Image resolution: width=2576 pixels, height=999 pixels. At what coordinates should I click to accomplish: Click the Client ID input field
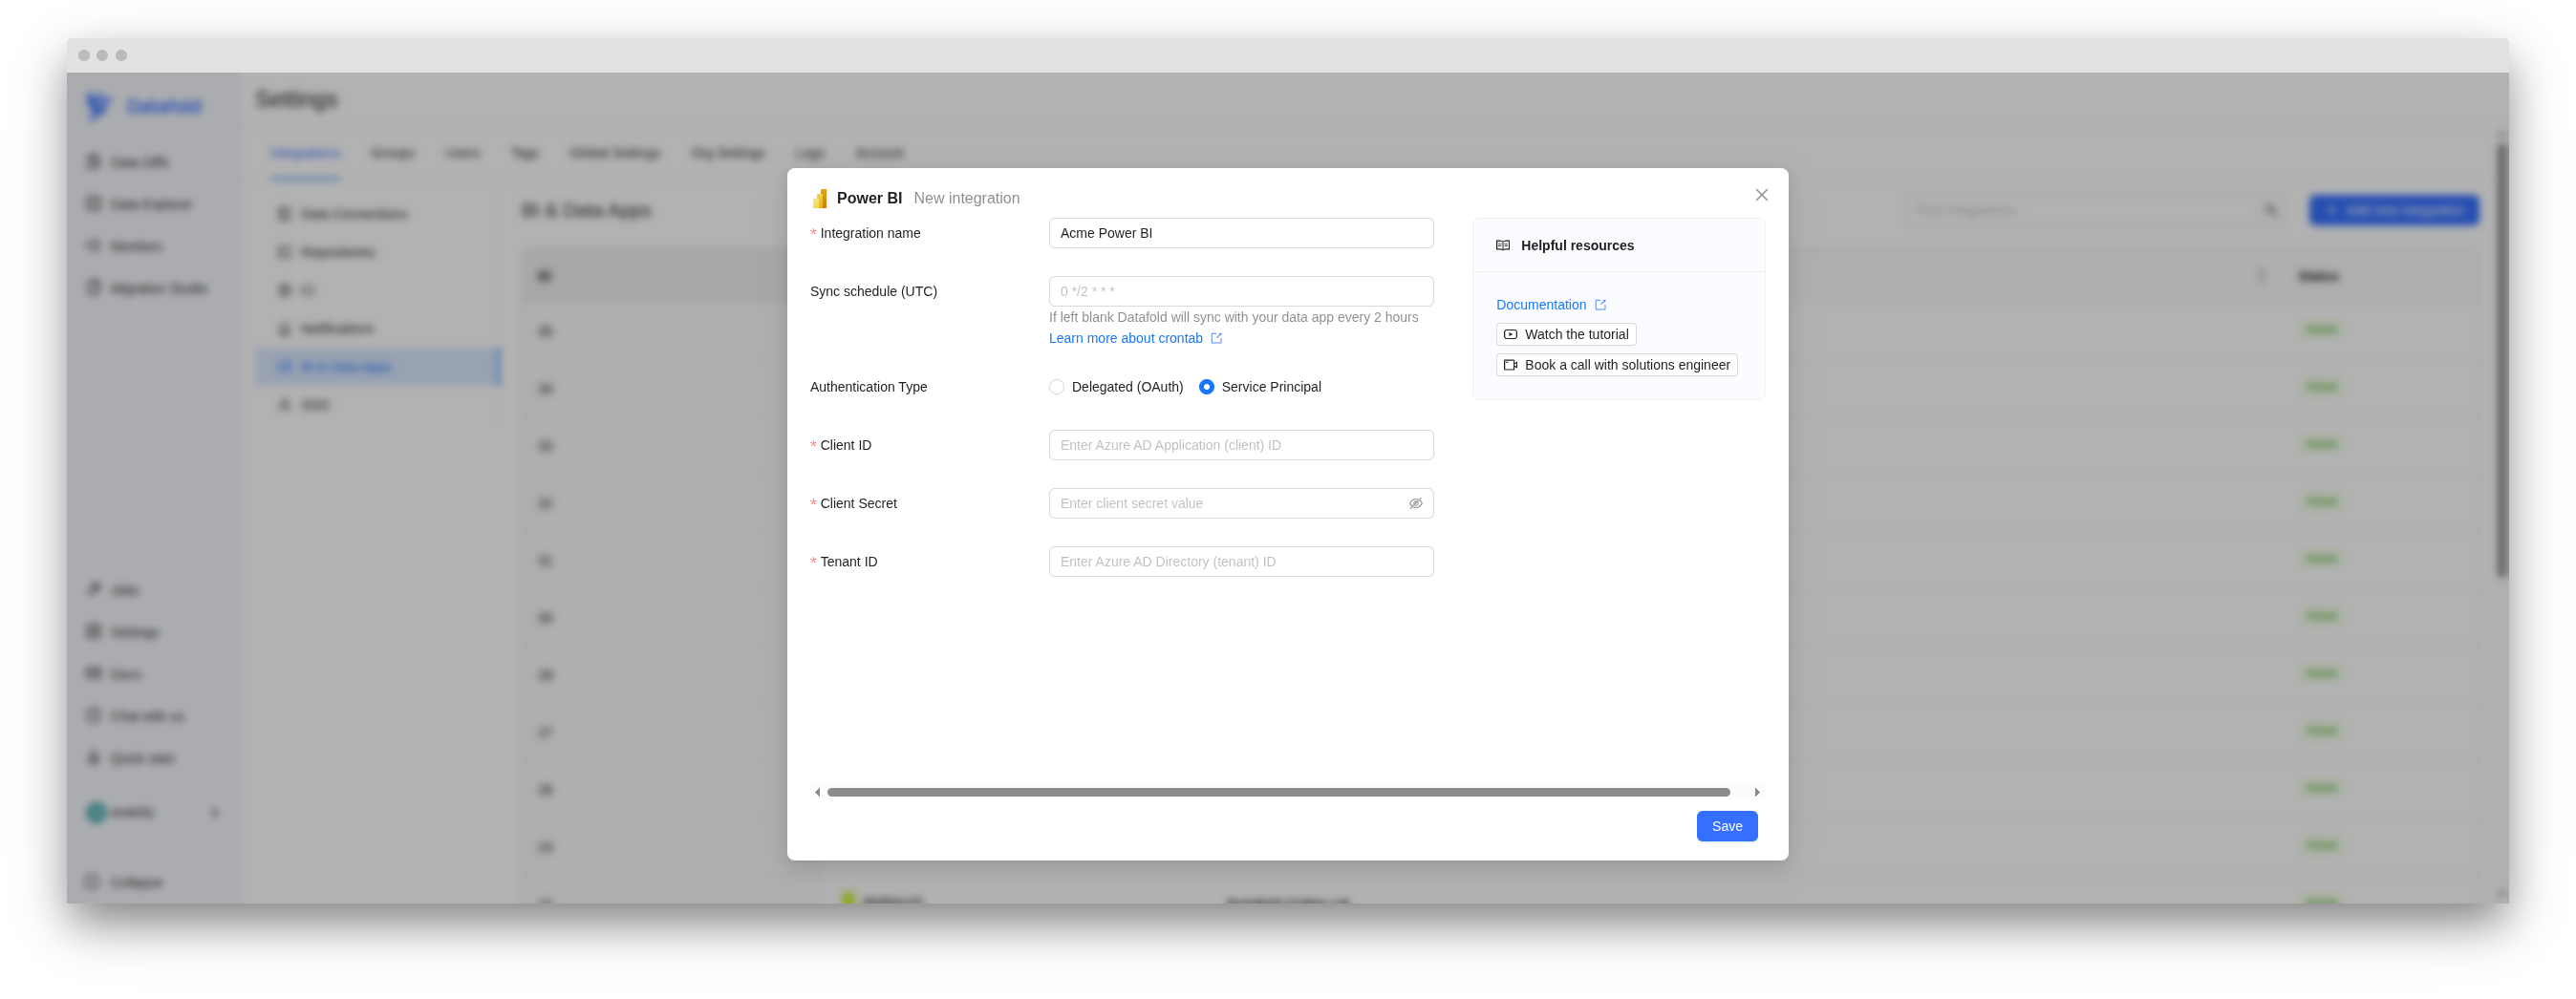tap(1240, 445)
